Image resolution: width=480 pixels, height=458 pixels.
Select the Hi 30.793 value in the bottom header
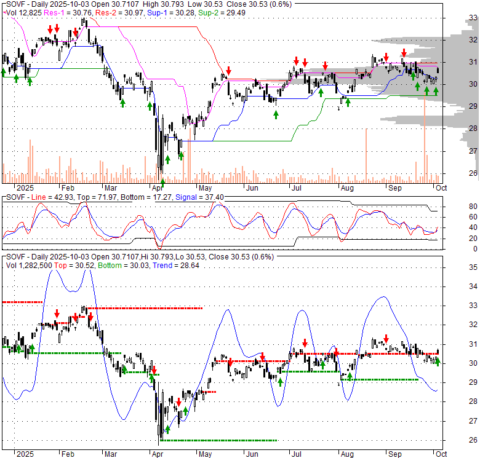click(x=158, y=257)
